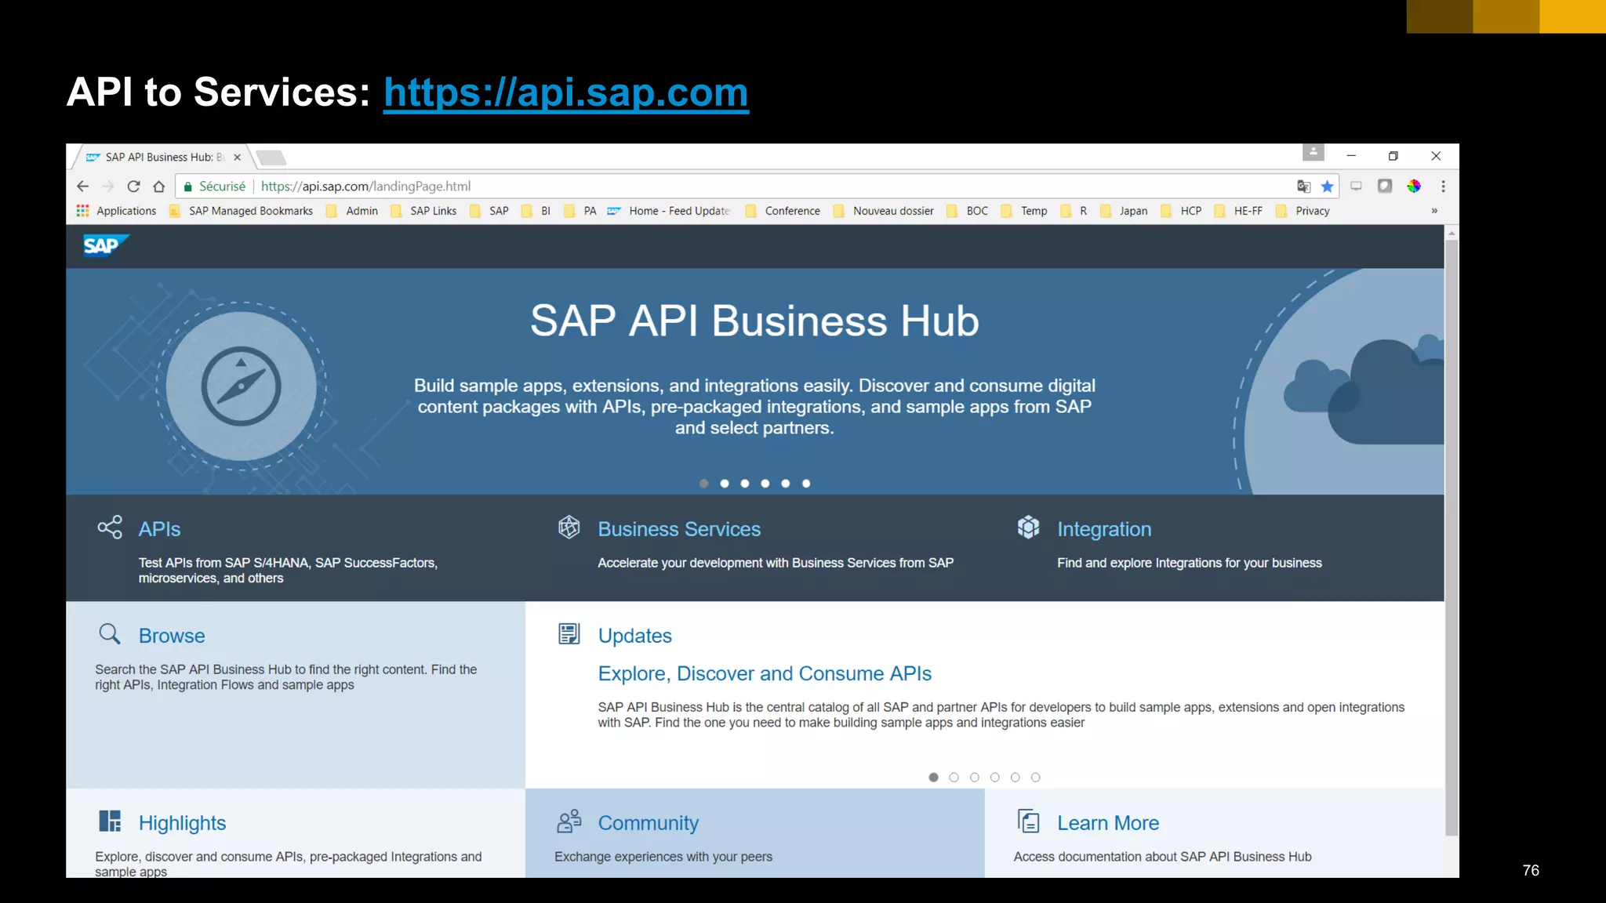The image size is (1606, 903).
Task: Open the Privacy bookmarks folder
Action: [x=1303, y=211]
